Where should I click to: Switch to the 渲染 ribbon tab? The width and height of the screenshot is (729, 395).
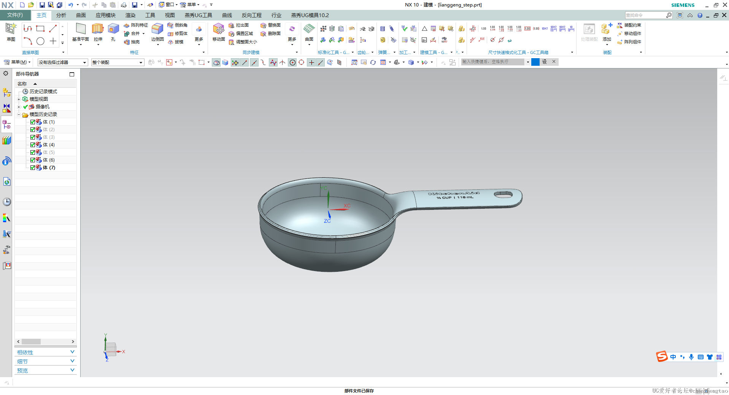tap(130, 15)
